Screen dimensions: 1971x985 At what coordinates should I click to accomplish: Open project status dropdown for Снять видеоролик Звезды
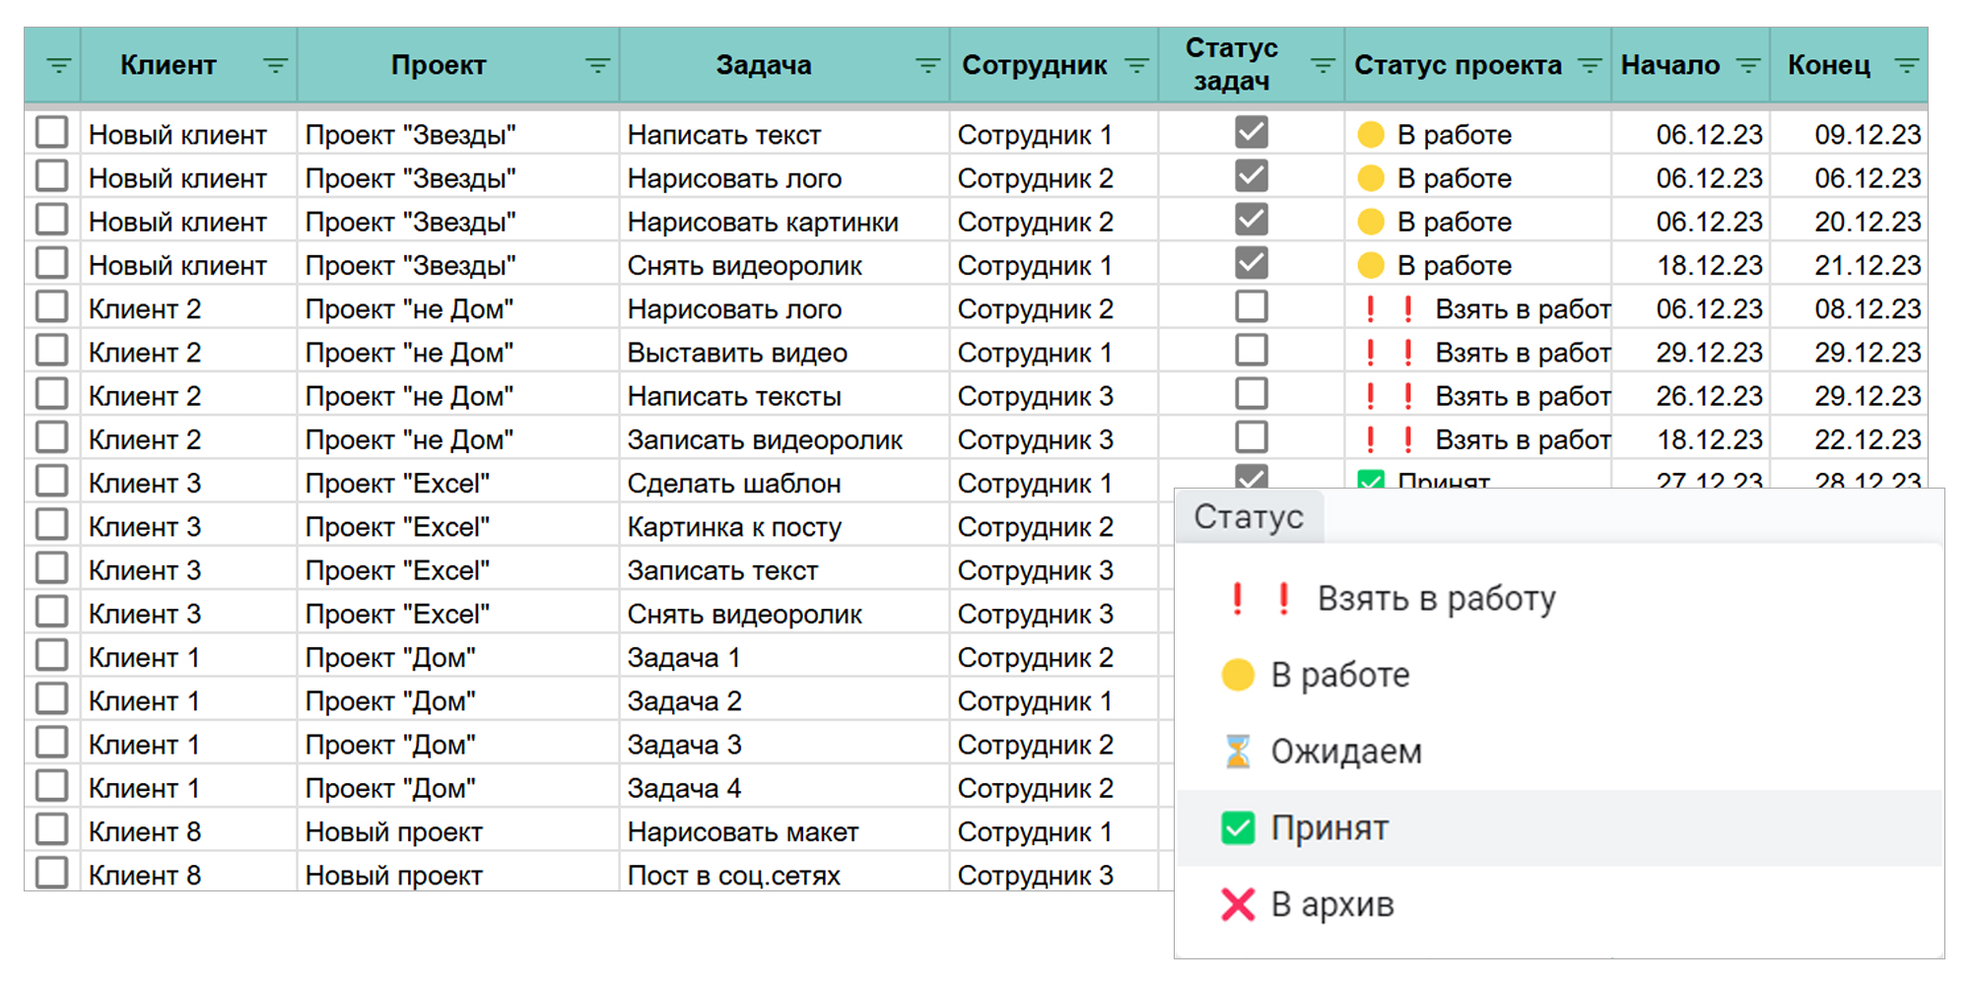coord(1478,266)
